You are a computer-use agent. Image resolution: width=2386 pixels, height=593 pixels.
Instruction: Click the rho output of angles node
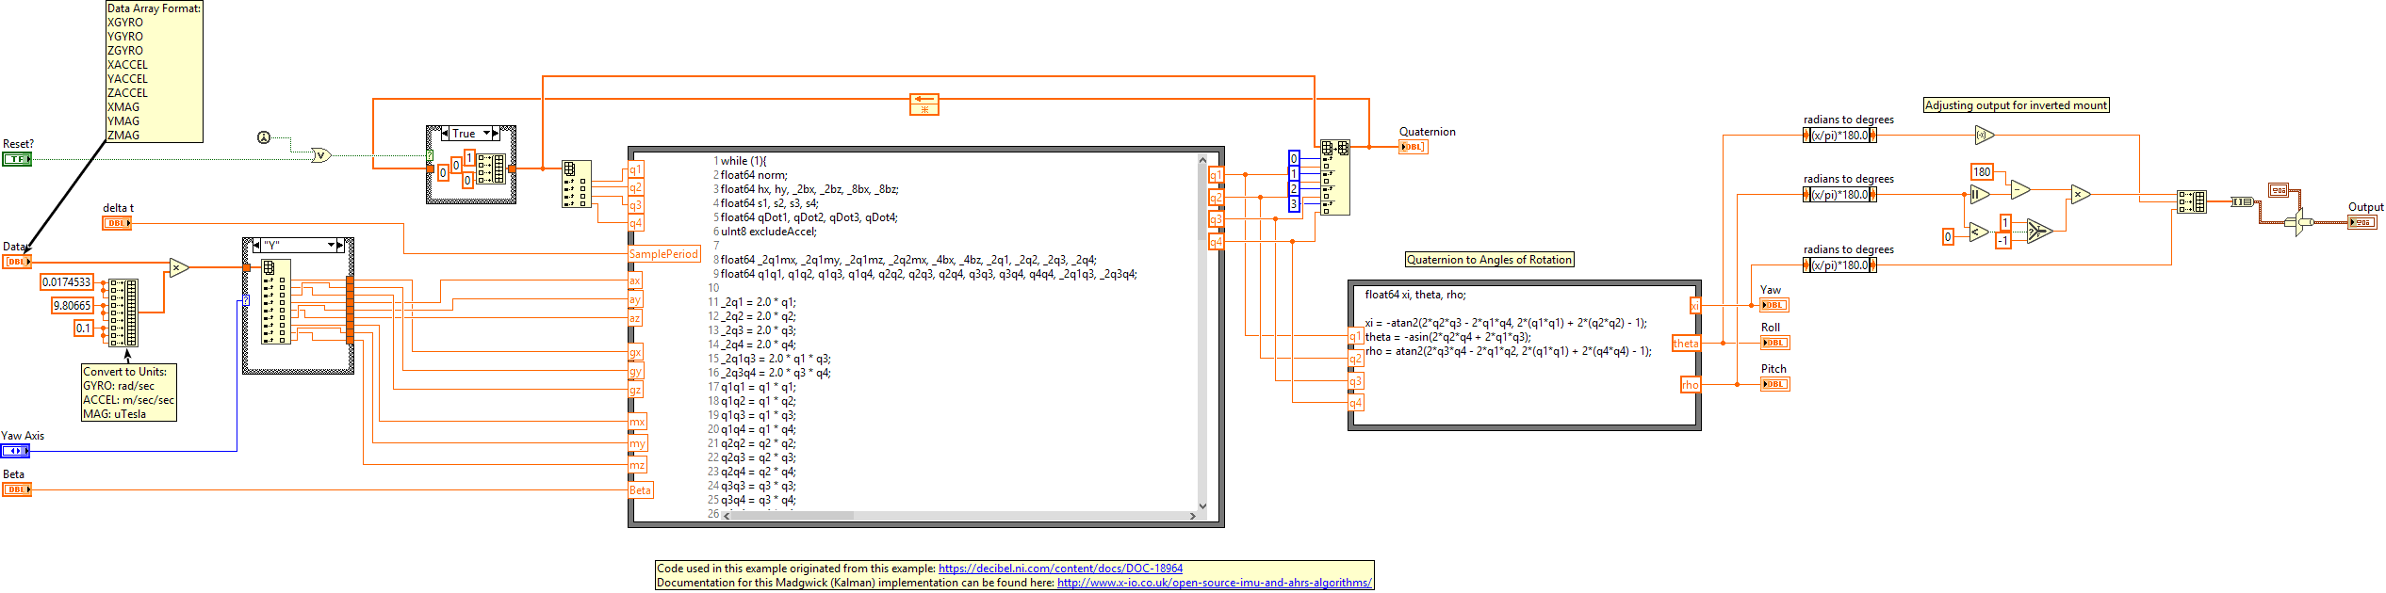pos(1691,384)
